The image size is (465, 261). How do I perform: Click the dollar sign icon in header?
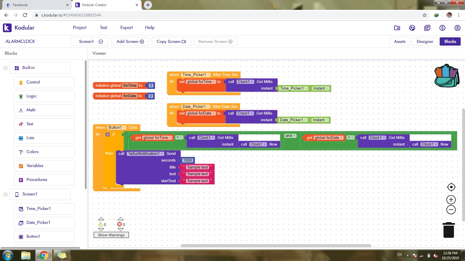[x=442, y=28]
